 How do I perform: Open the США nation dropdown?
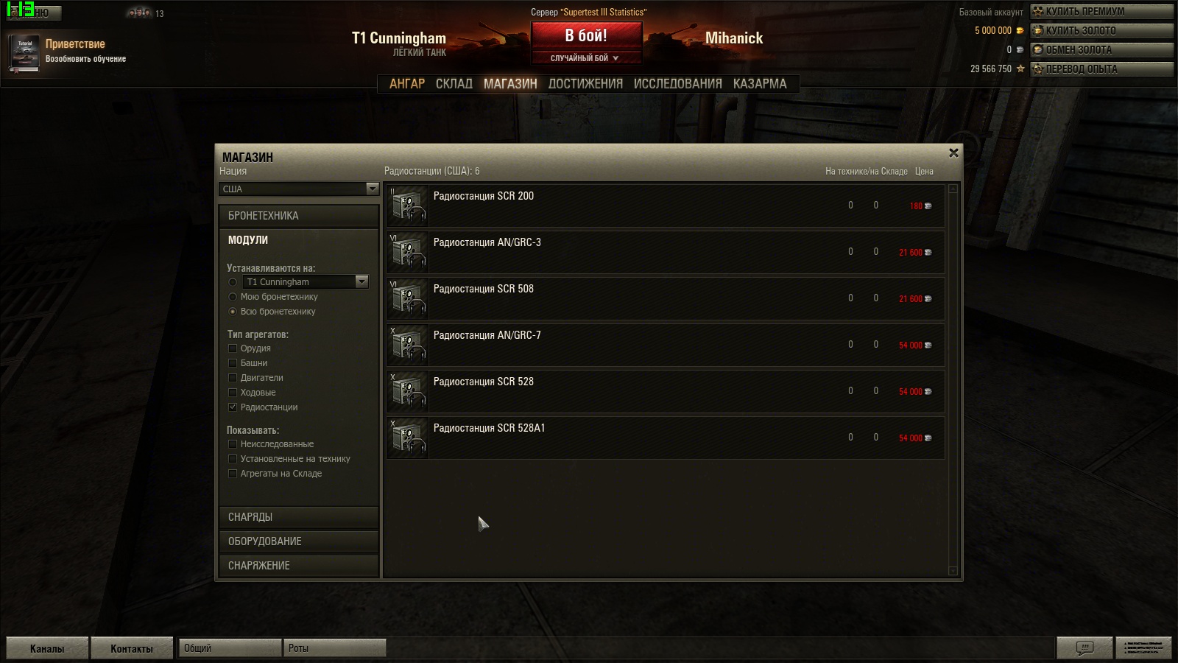click(299, 189)
